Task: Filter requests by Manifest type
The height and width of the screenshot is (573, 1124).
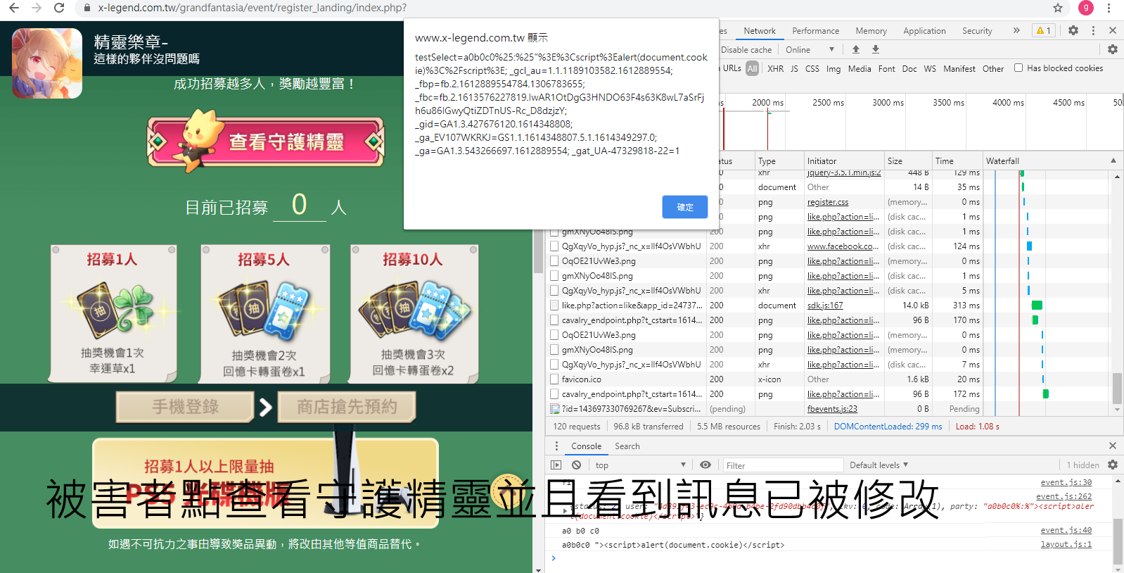Action: pos(959,68)
